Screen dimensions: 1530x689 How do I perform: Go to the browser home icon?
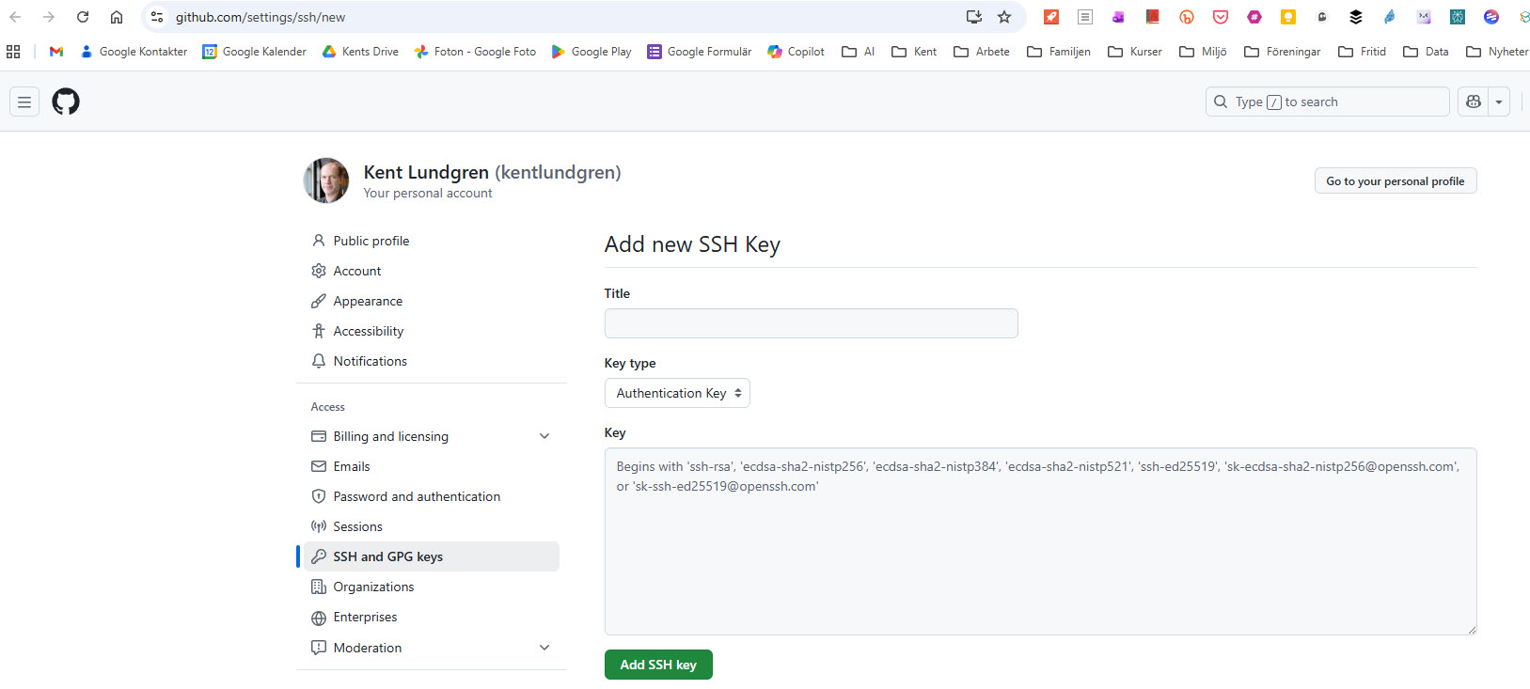[117, 17]
